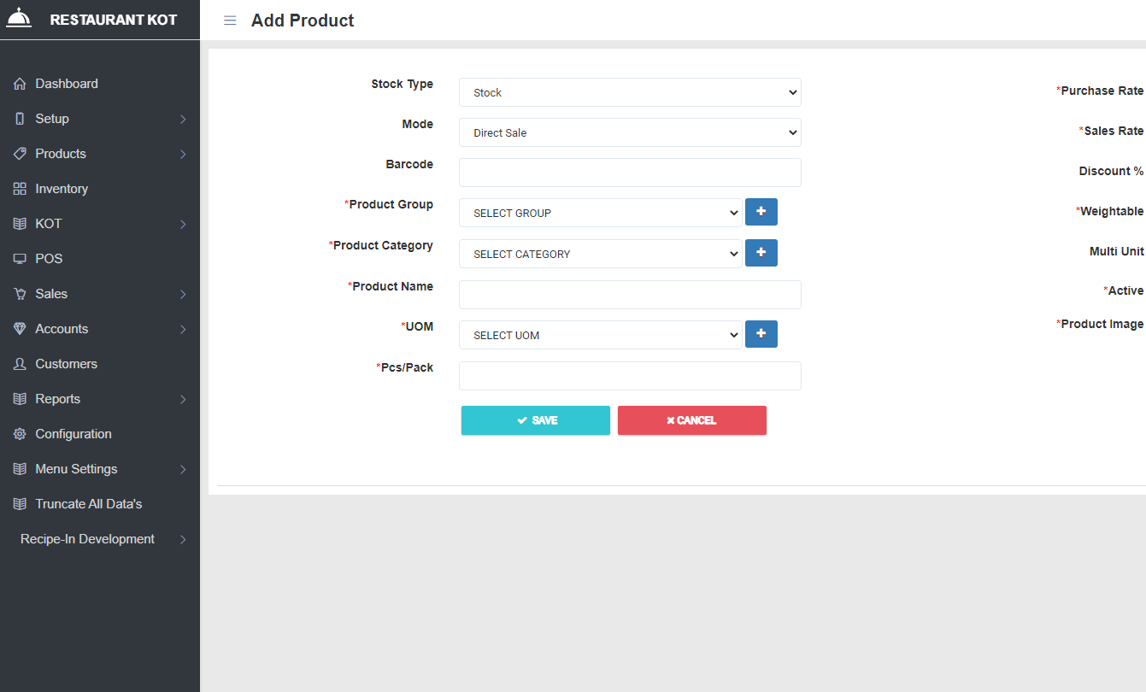Screen dimensions: 1146x692
Task: Click the Dashboard home icon
Action: point(20,84)
